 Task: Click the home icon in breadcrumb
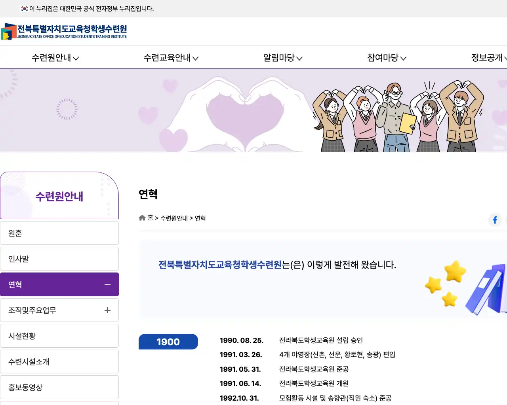142,218
